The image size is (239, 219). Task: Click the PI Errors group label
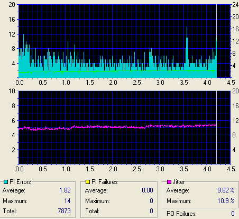20,182
